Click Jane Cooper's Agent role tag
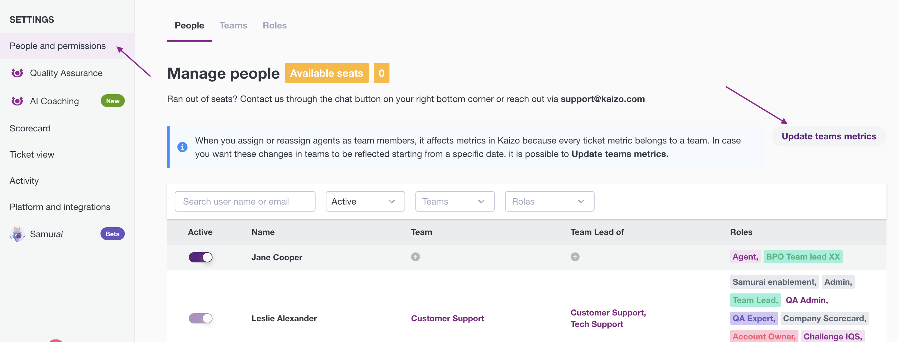Viewport: 898px width, 342px height. point(745,257)
